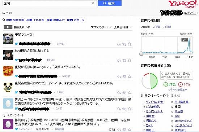Image resolution: width=199 pixels, height=132 pixels.
Task: Click the happy face sentiment icon
Action: point(165,84)
